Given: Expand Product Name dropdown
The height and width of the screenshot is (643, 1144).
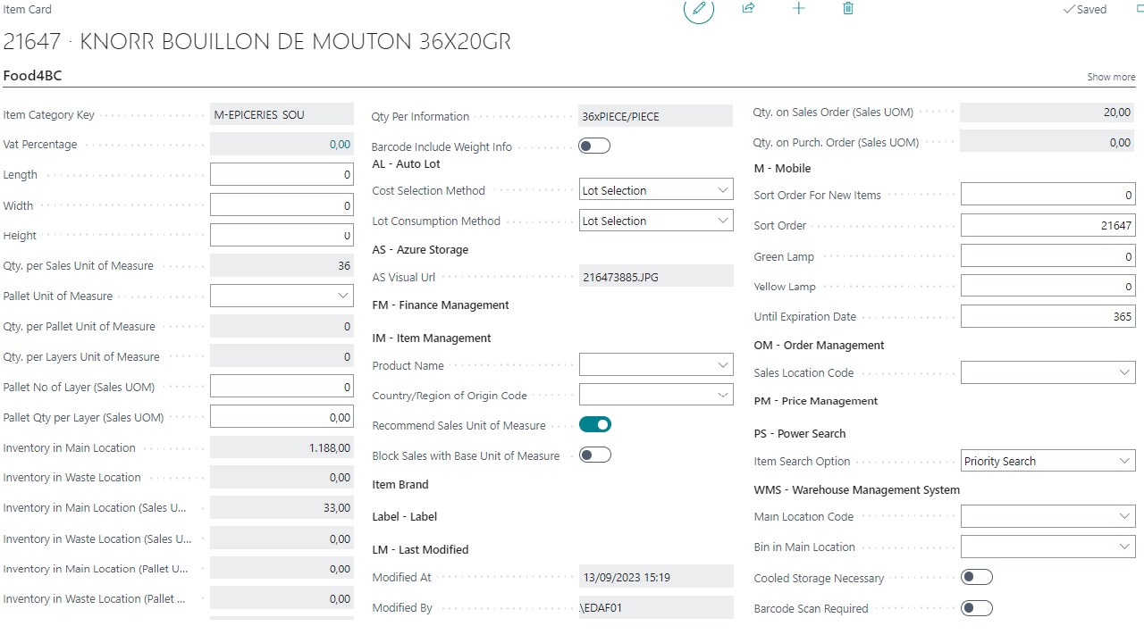Looking at the screenshot, I should [723, 365].
